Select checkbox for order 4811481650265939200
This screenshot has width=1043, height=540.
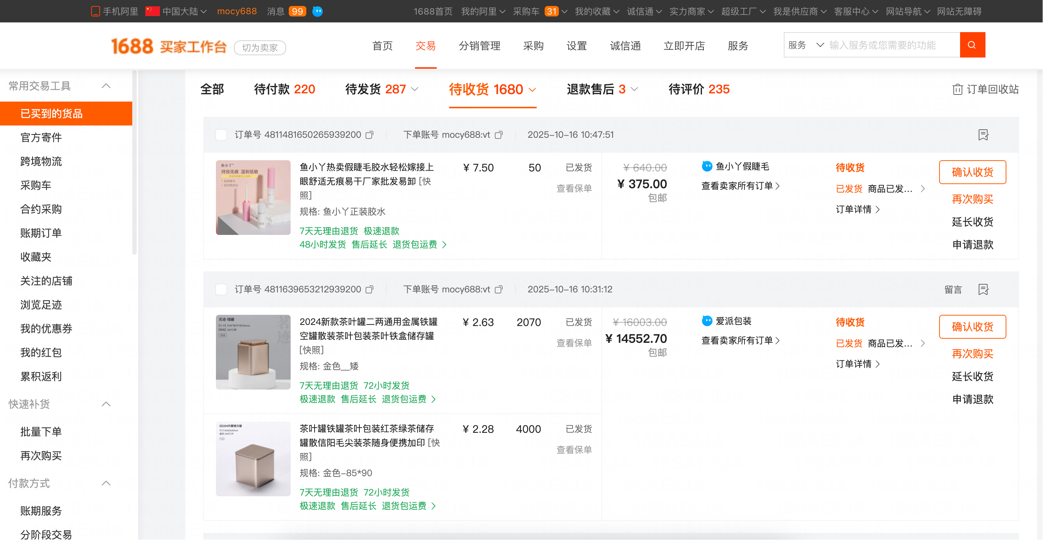pos(221,135)
